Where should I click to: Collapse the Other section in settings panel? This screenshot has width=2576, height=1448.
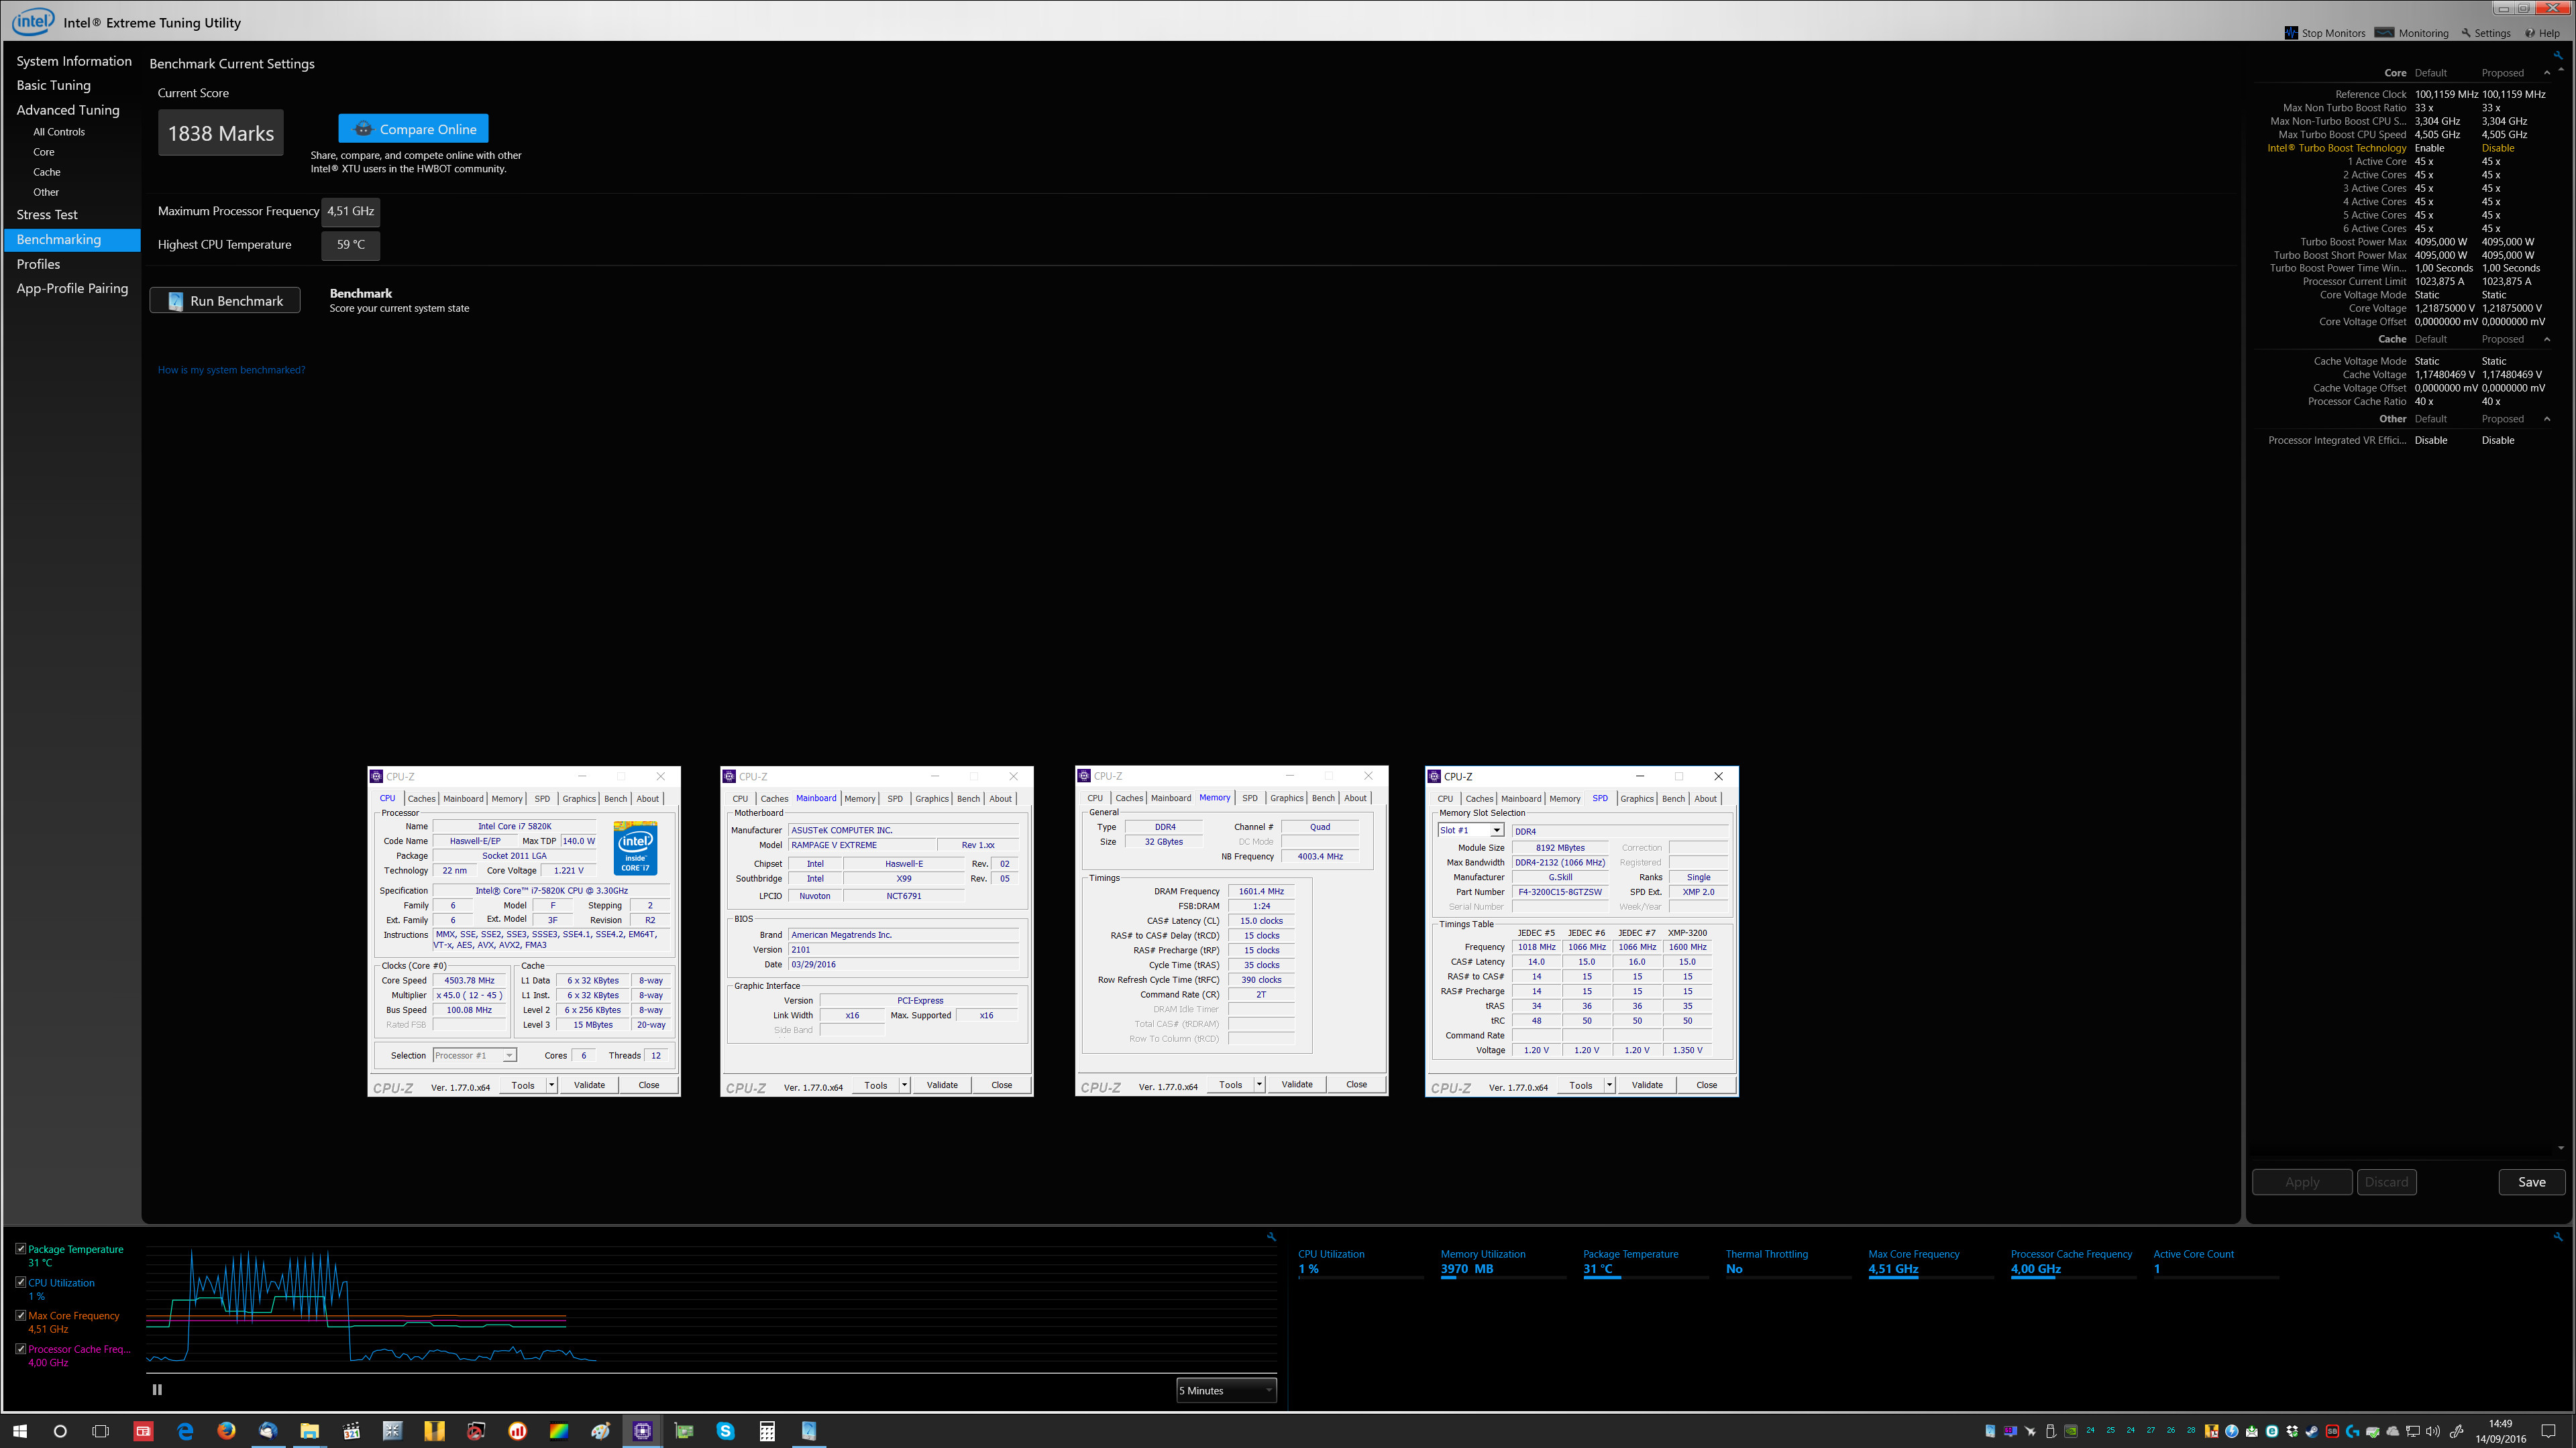(x=2547, y=419)
